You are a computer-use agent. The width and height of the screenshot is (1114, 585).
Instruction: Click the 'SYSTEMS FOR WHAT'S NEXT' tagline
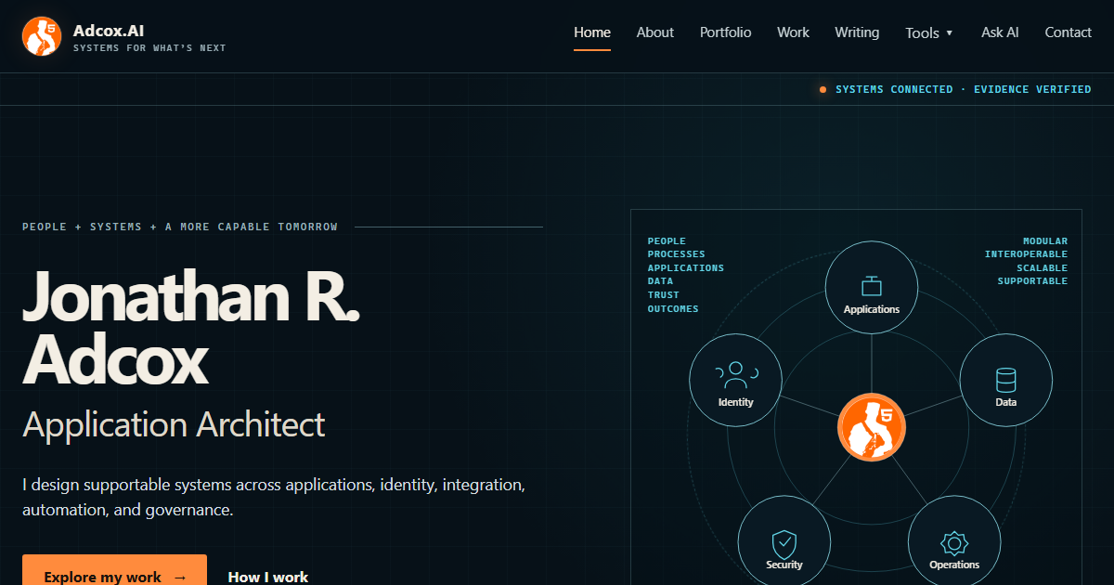click(149, 48)
